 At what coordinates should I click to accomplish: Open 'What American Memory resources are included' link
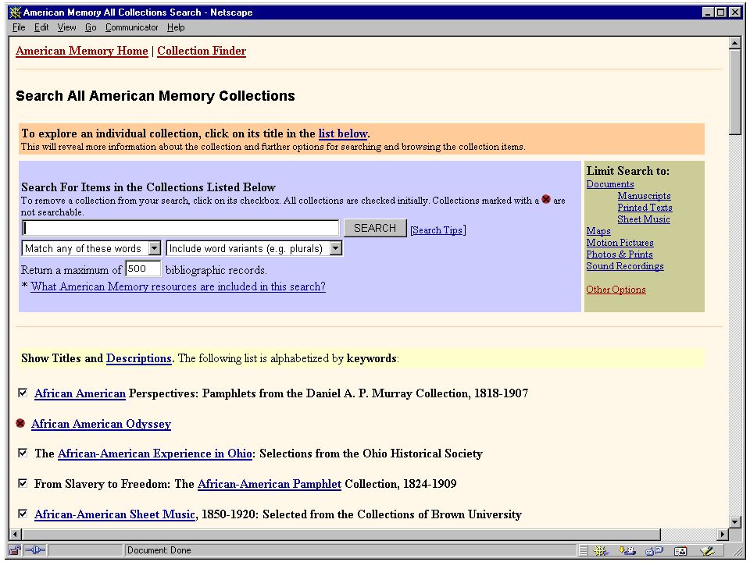[178, 286]
